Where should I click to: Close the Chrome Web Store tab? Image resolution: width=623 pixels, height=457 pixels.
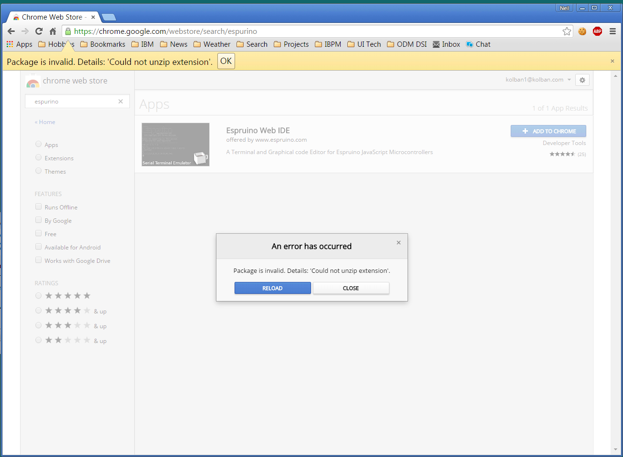point(93,17)
